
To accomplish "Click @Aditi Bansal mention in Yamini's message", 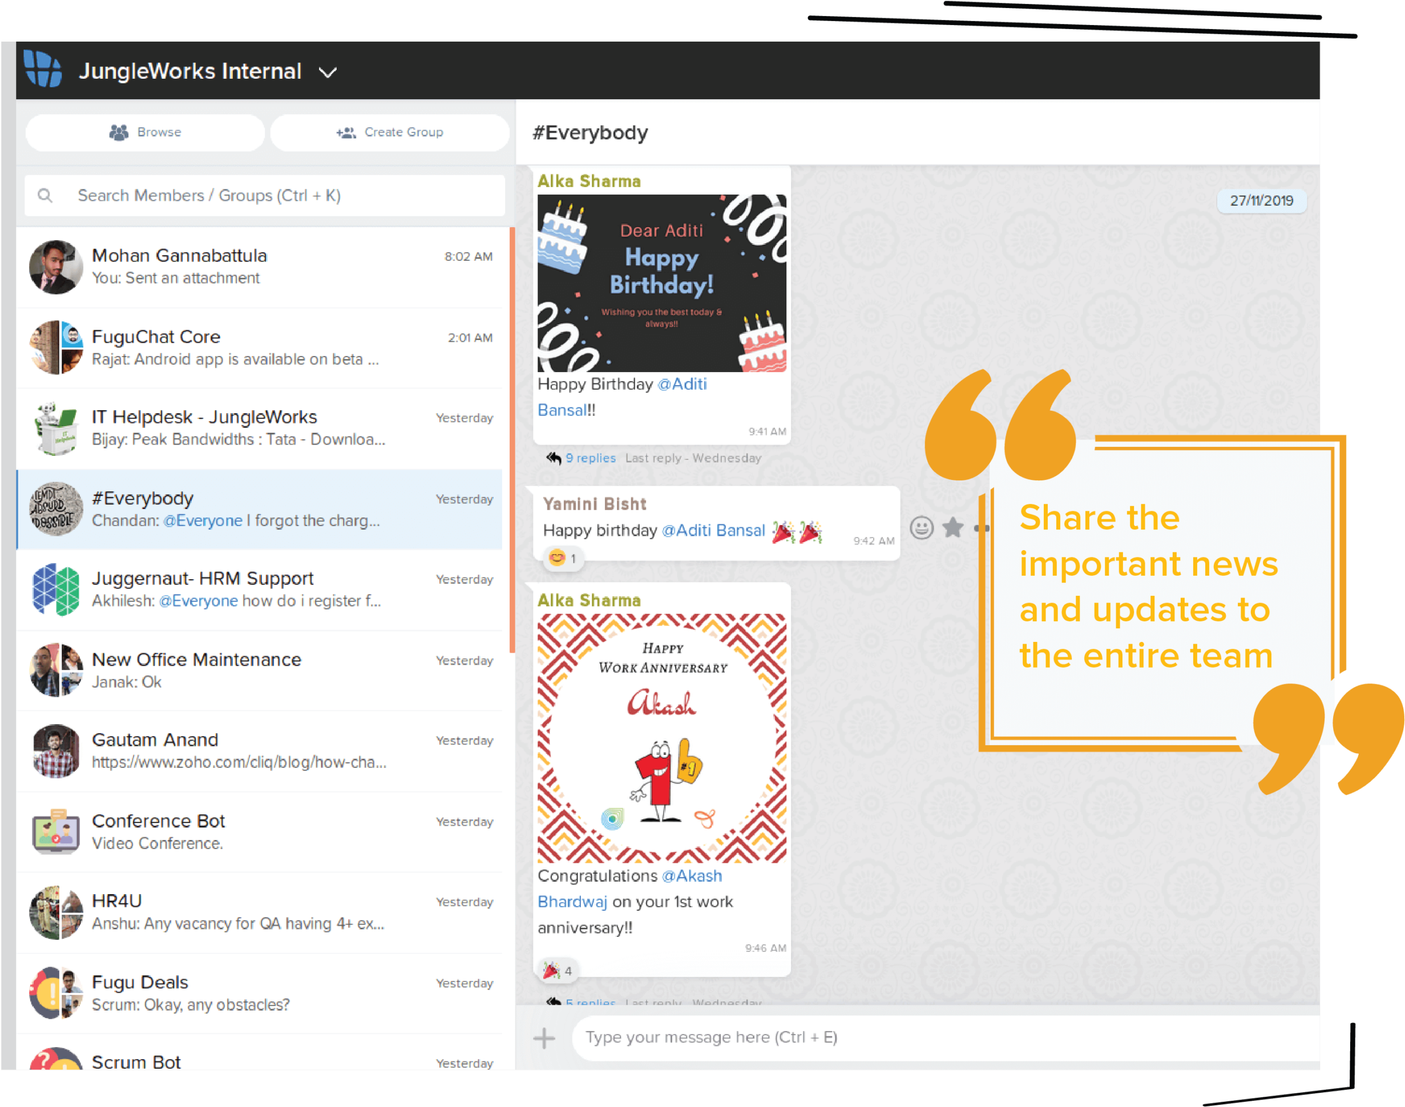I will click(713, 531).
